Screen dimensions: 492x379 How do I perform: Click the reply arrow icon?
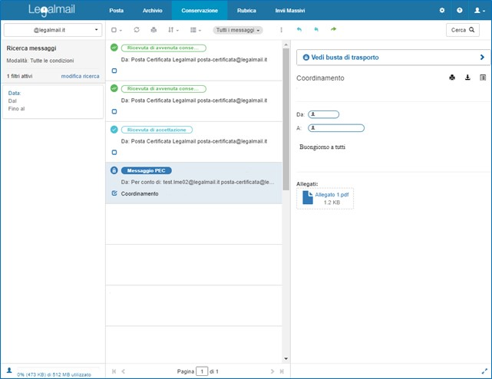tap(299, 30)
